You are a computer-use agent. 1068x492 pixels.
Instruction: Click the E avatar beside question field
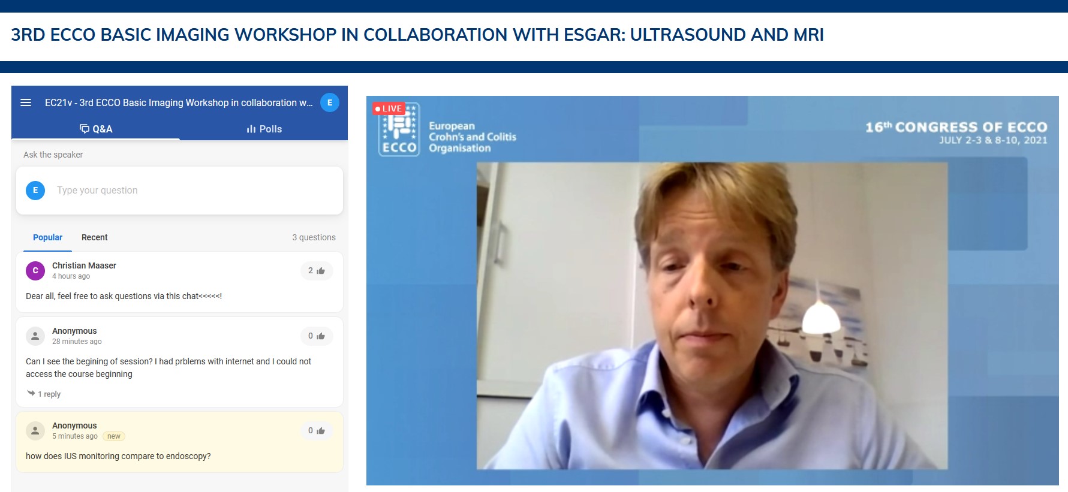[x=35, y=191]
